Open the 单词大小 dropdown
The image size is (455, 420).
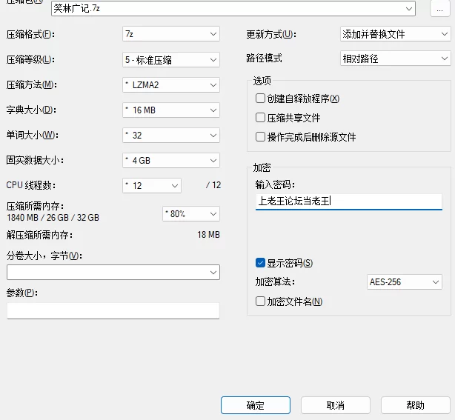point(170,135)
